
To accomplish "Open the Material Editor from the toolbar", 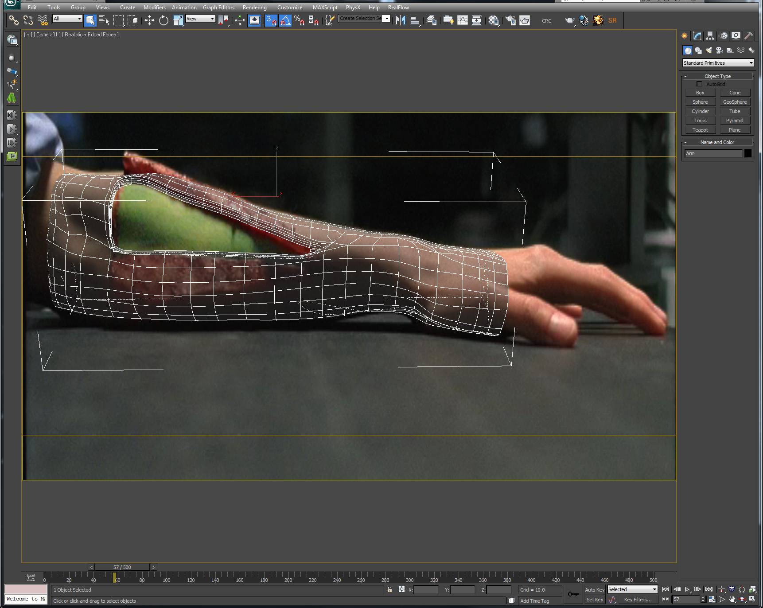I will tap(493, 20).
